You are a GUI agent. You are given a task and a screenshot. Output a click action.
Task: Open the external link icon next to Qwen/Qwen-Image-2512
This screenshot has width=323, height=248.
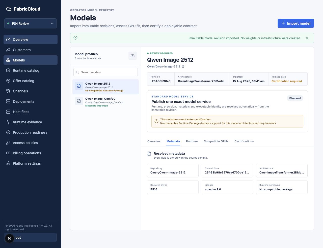(183, 67)
